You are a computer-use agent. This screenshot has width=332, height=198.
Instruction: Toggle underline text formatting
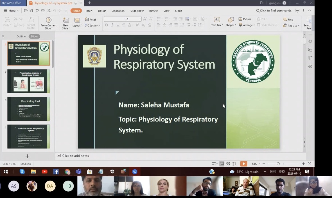tap(118, 25)
